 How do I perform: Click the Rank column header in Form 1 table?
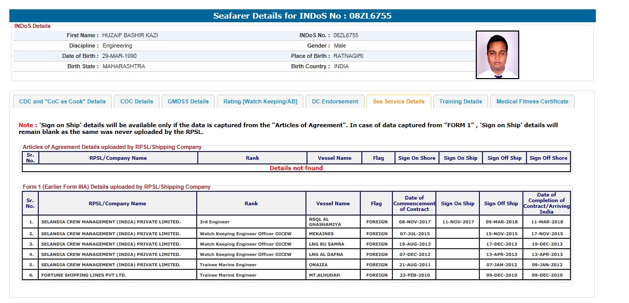251,204
